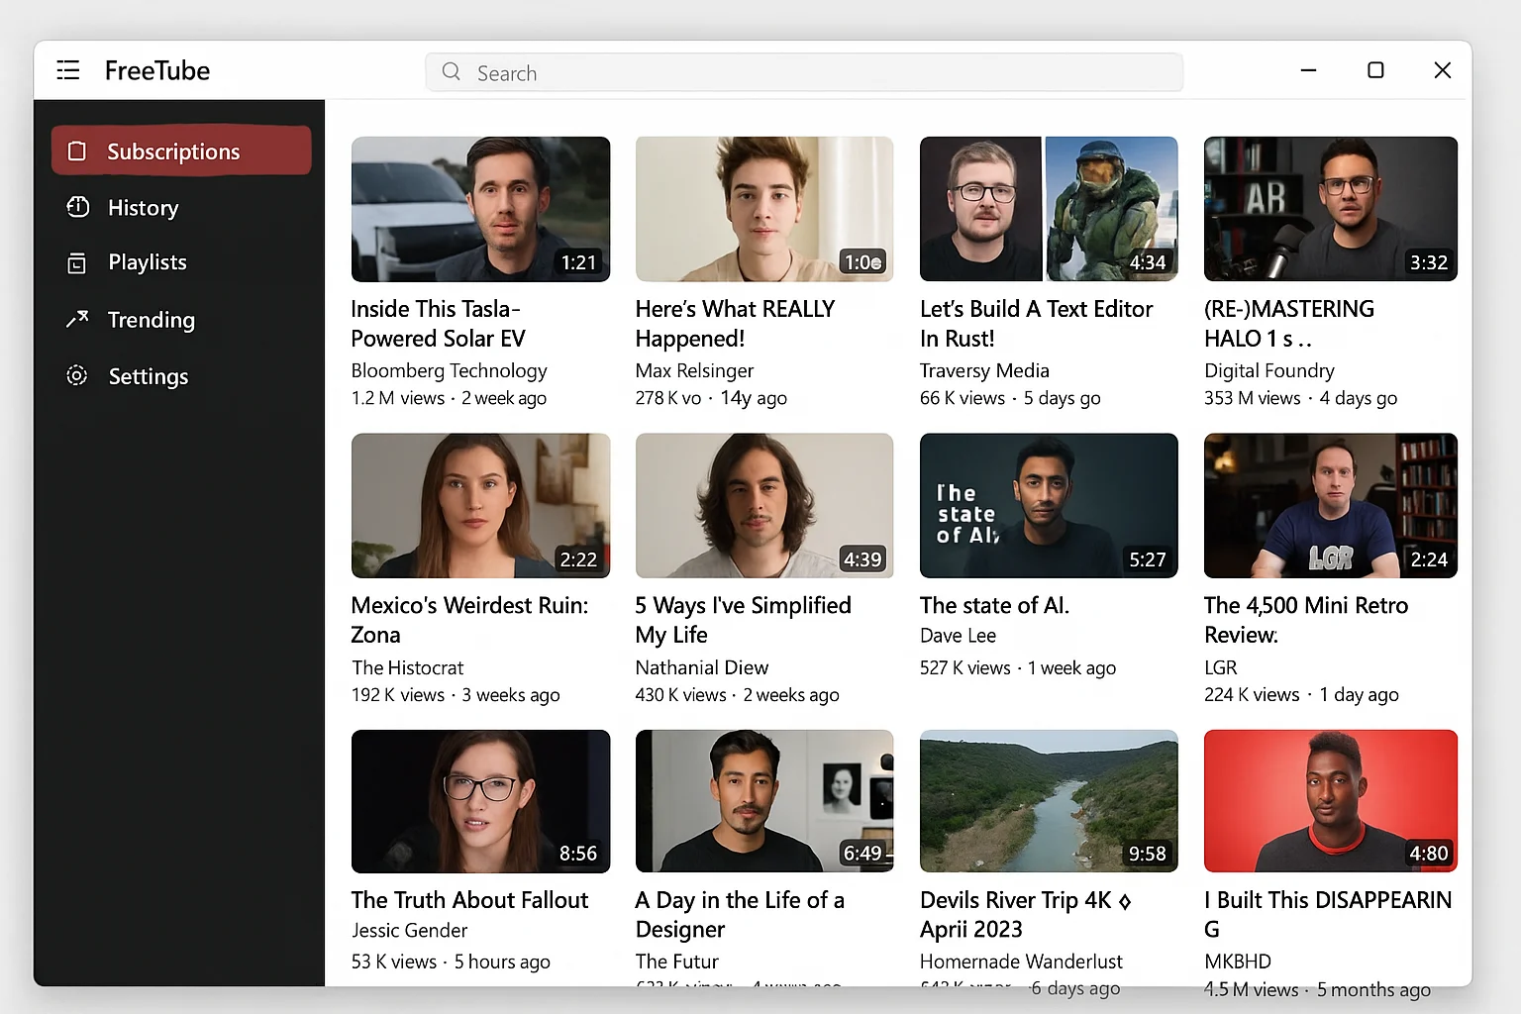Click the FreeTube logo text
The width and height of the screenshot is (1521, 1014).
(x=157, y=70)
